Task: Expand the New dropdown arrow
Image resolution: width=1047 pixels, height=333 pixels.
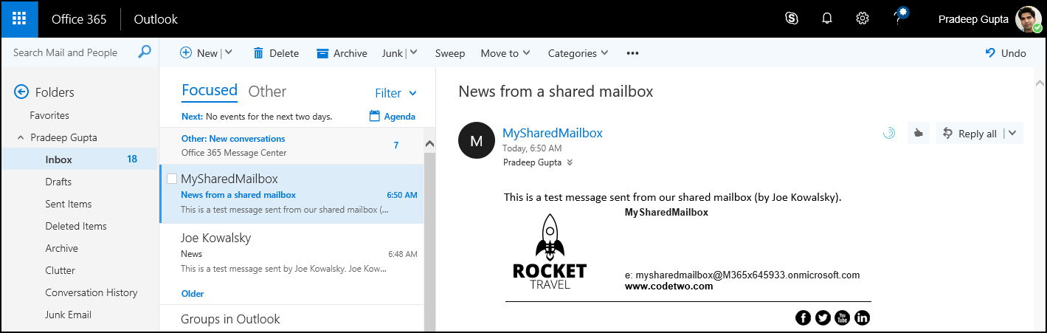Action: 228,53
